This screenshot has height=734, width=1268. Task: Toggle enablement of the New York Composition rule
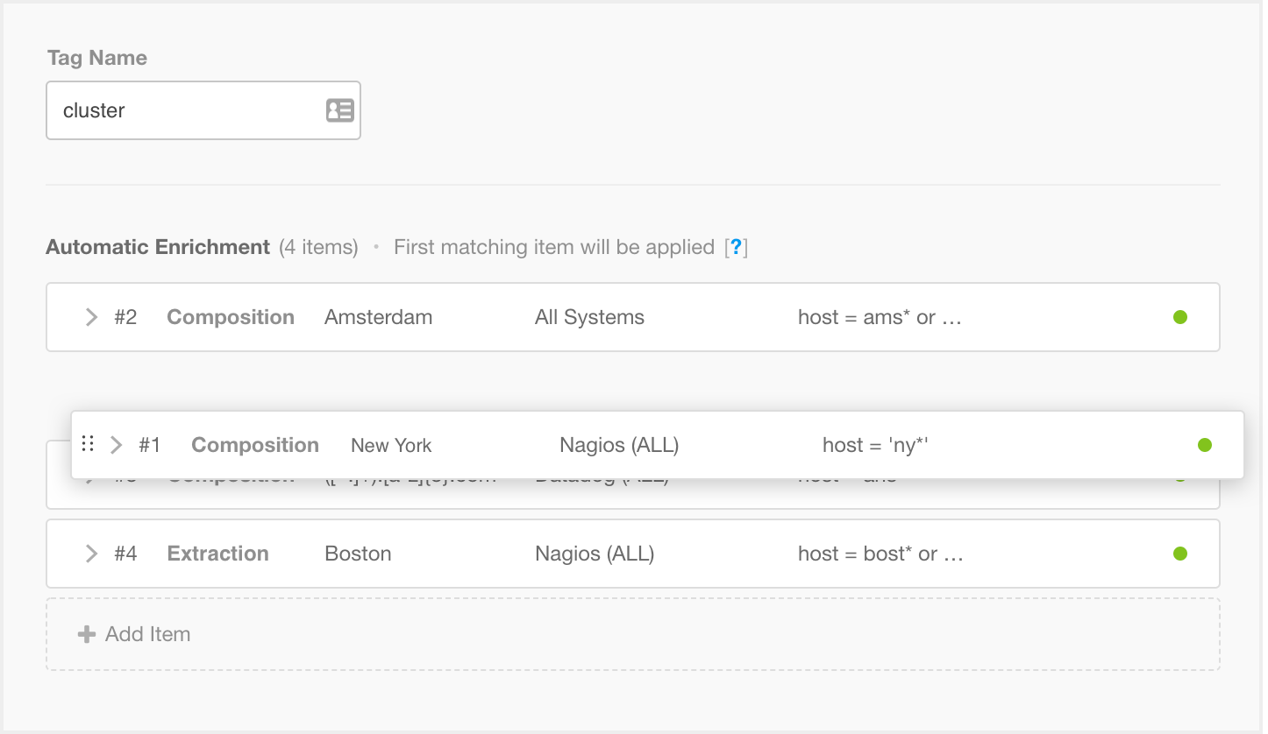tap(1205, 444)
